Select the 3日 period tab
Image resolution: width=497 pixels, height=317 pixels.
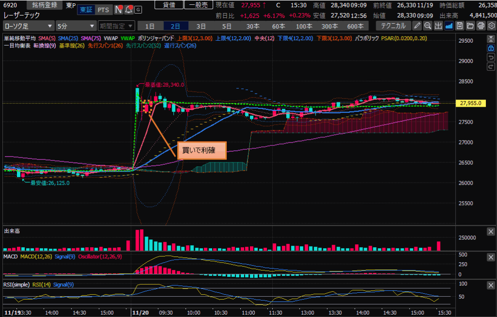tap(201, 26)
